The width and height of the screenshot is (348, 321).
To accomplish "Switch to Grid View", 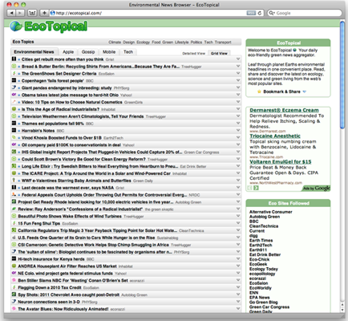I will click(219, 54).
